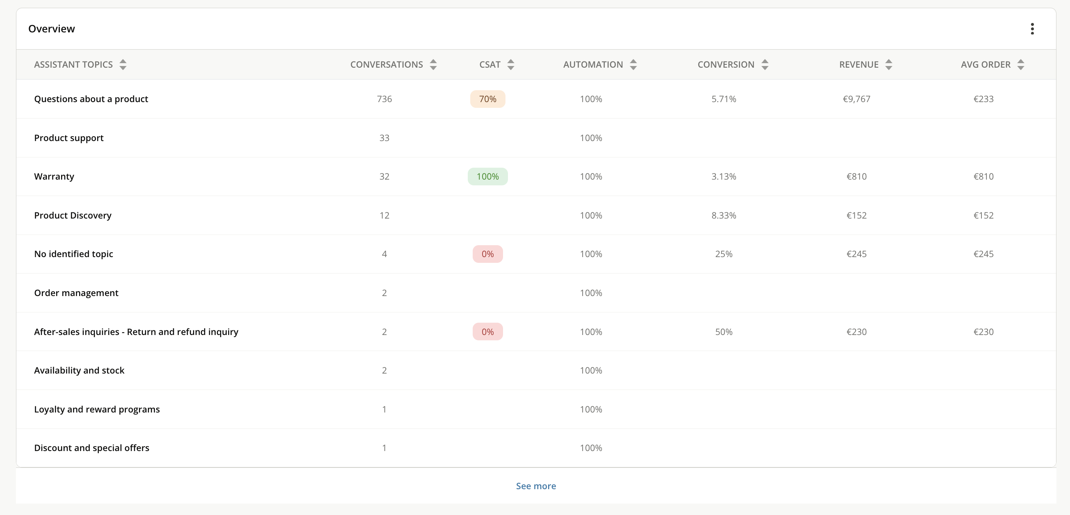Click See more to expand table

tap(535, 485)
